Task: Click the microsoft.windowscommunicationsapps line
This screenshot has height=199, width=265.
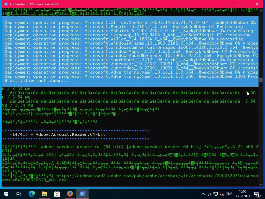Action: pos(131,47)
